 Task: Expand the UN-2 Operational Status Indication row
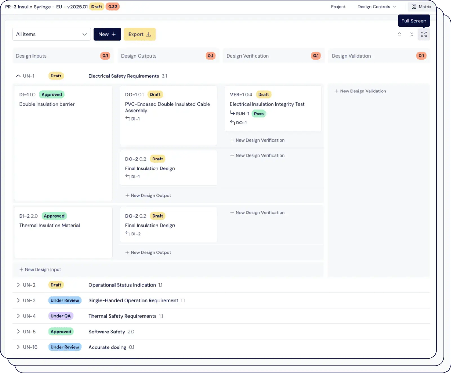pyautogui.click(x=18, y=285)
